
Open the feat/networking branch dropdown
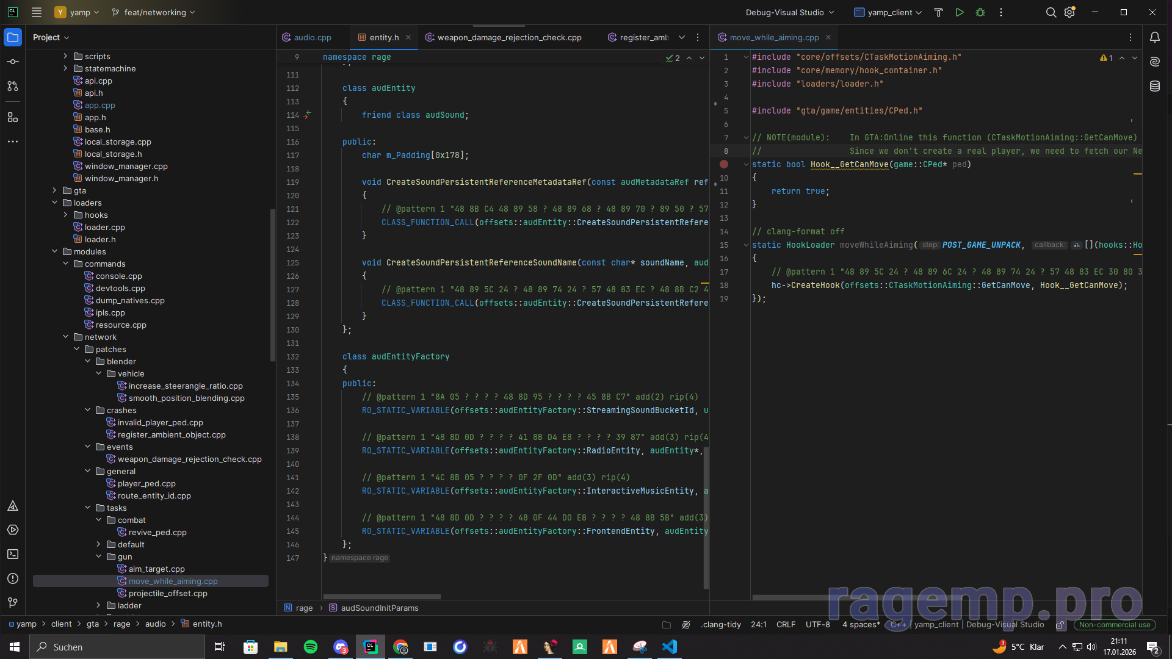point(154,12)
